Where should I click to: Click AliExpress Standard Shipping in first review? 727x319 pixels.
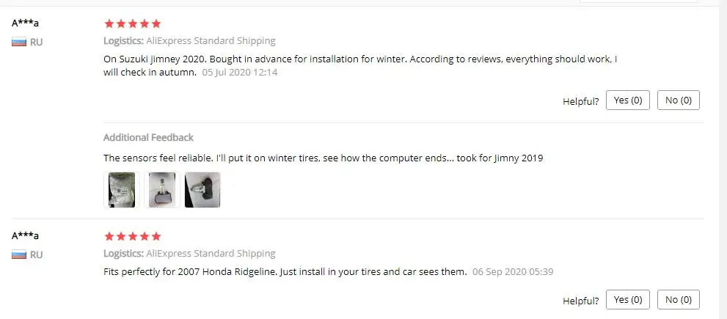[211, 41]
